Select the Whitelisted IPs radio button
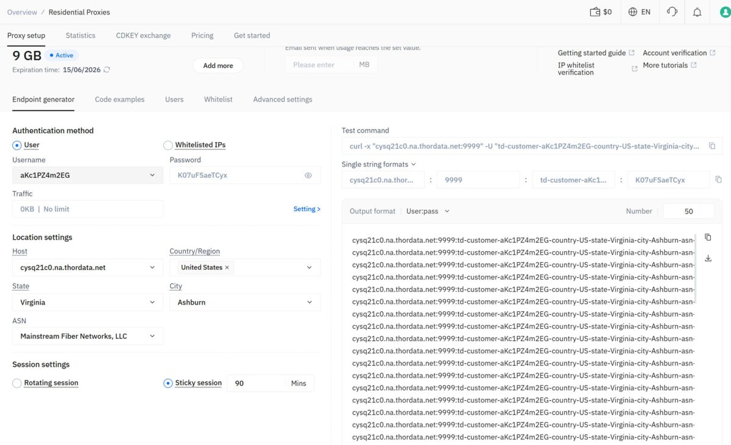Screen dimensions: 731x445 click(x=168, y=145)
